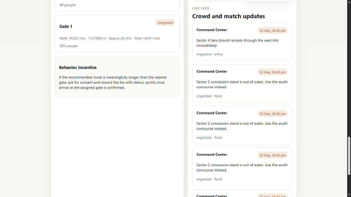Click the congested status badge on Gate 1
Screen dimensions: 351x197
pyautogui.click(x=165, y=23)
